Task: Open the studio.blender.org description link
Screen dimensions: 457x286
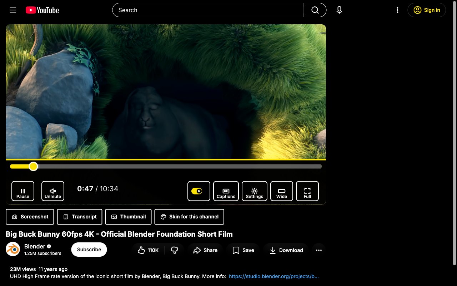Action: tap(273, 276)
